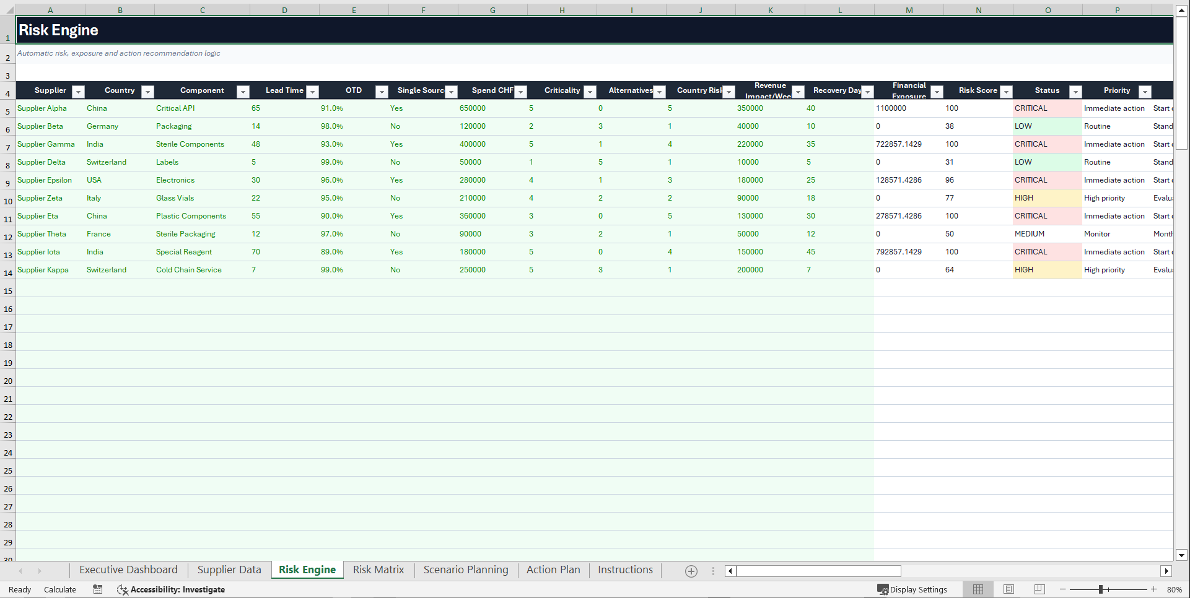Screen dimensions: 1190x598
Task: Click the zoom slider handle
Action: pyautogui.click(x=1101, y=589)
